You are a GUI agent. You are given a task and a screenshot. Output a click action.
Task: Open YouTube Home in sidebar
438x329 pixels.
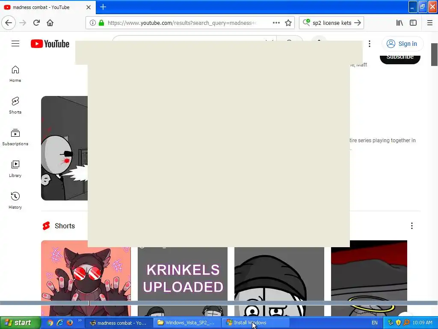coord(15,74)
